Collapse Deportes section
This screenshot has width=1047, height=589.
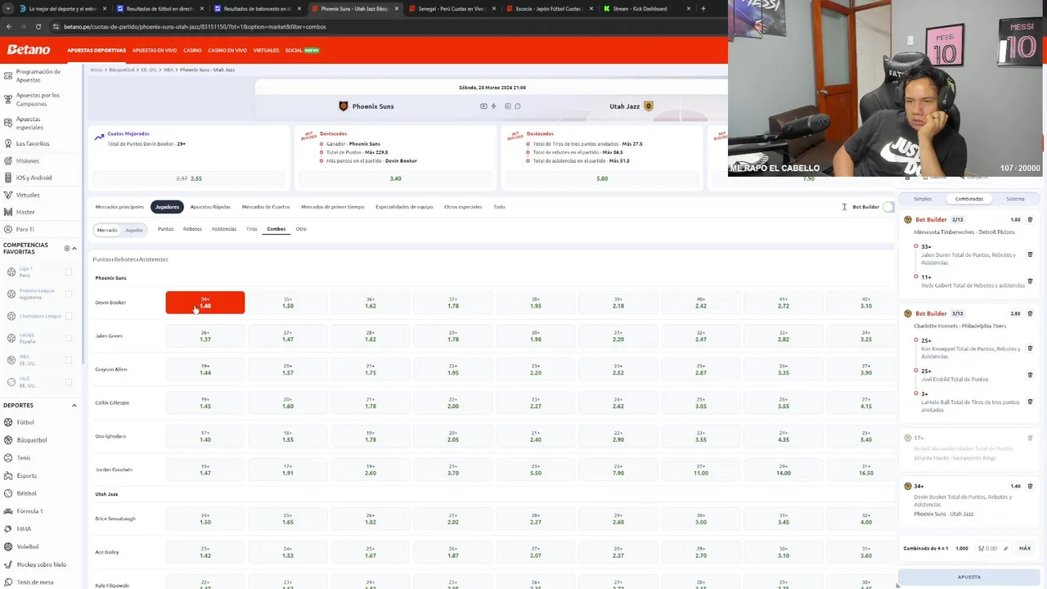pos(74,405)
